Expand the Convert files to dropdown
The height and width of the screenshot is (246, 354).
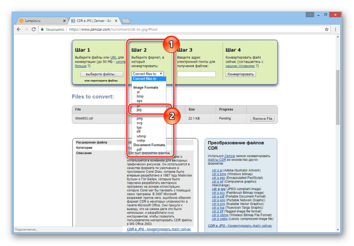click(x=147, y=74)
